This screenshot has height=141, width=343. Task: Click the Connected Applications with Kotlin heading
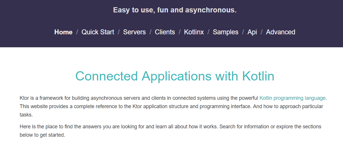(175, 76)
